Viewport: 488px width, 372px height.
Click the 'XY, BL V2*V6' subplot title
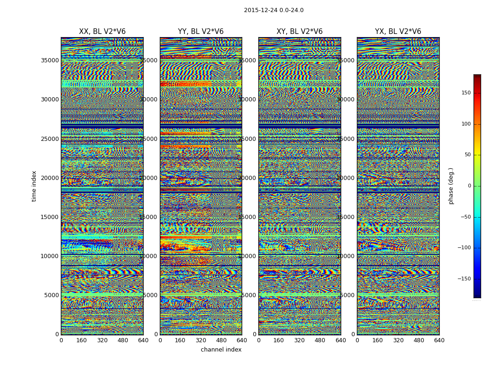pyautogui.click(x=299, y=32)
